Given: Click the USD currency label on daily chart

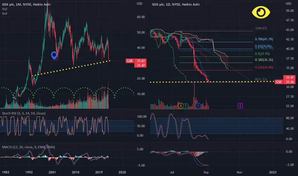Looking at the screenshot, I should coord(288,4).
